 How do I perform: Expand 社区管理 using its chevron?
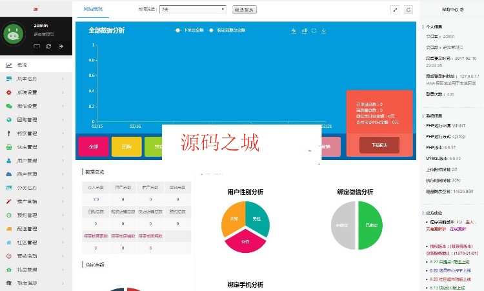[x=63, y=242]
